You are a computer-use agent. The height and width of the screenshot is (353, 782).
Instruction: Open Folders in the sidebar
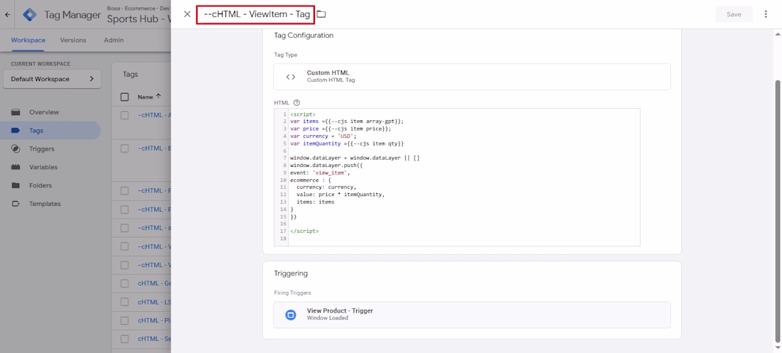pyautogui.click(x=41, y=185)
